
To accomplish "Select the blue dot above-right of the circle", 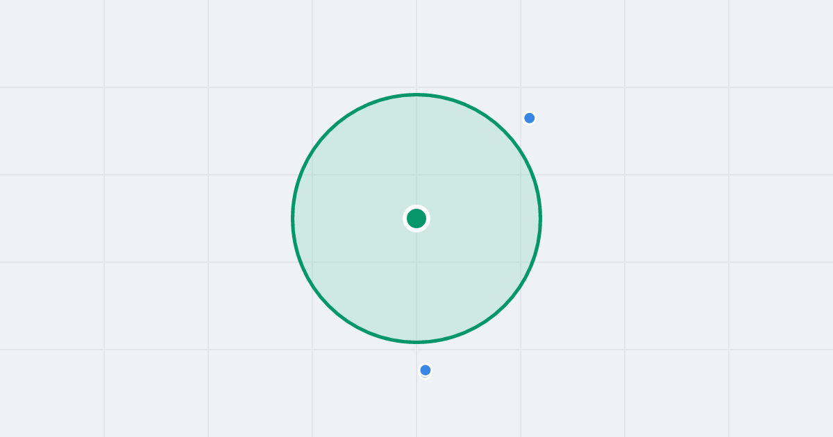I will coord(529,118).
